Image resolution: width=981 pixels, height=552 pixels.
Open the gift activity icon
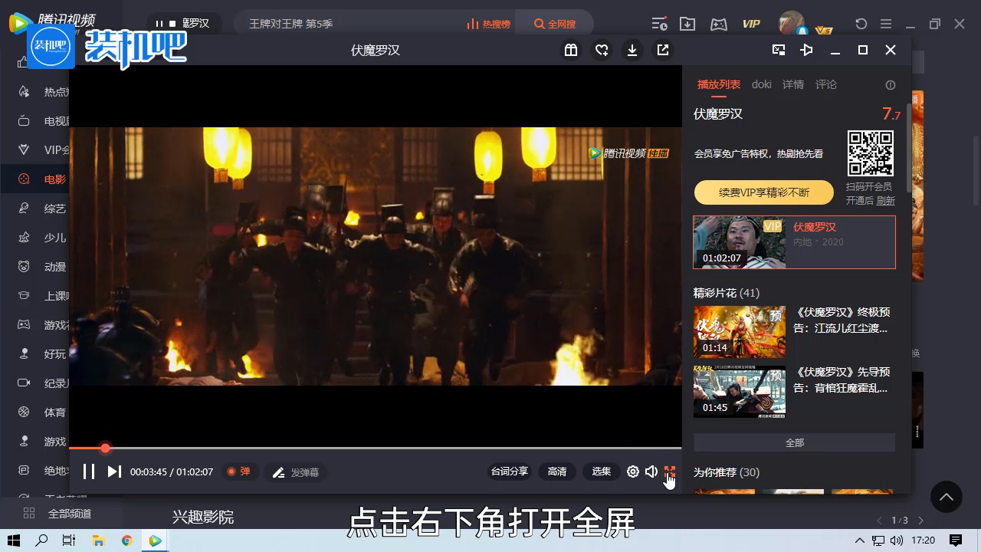(x=571, y=50)
